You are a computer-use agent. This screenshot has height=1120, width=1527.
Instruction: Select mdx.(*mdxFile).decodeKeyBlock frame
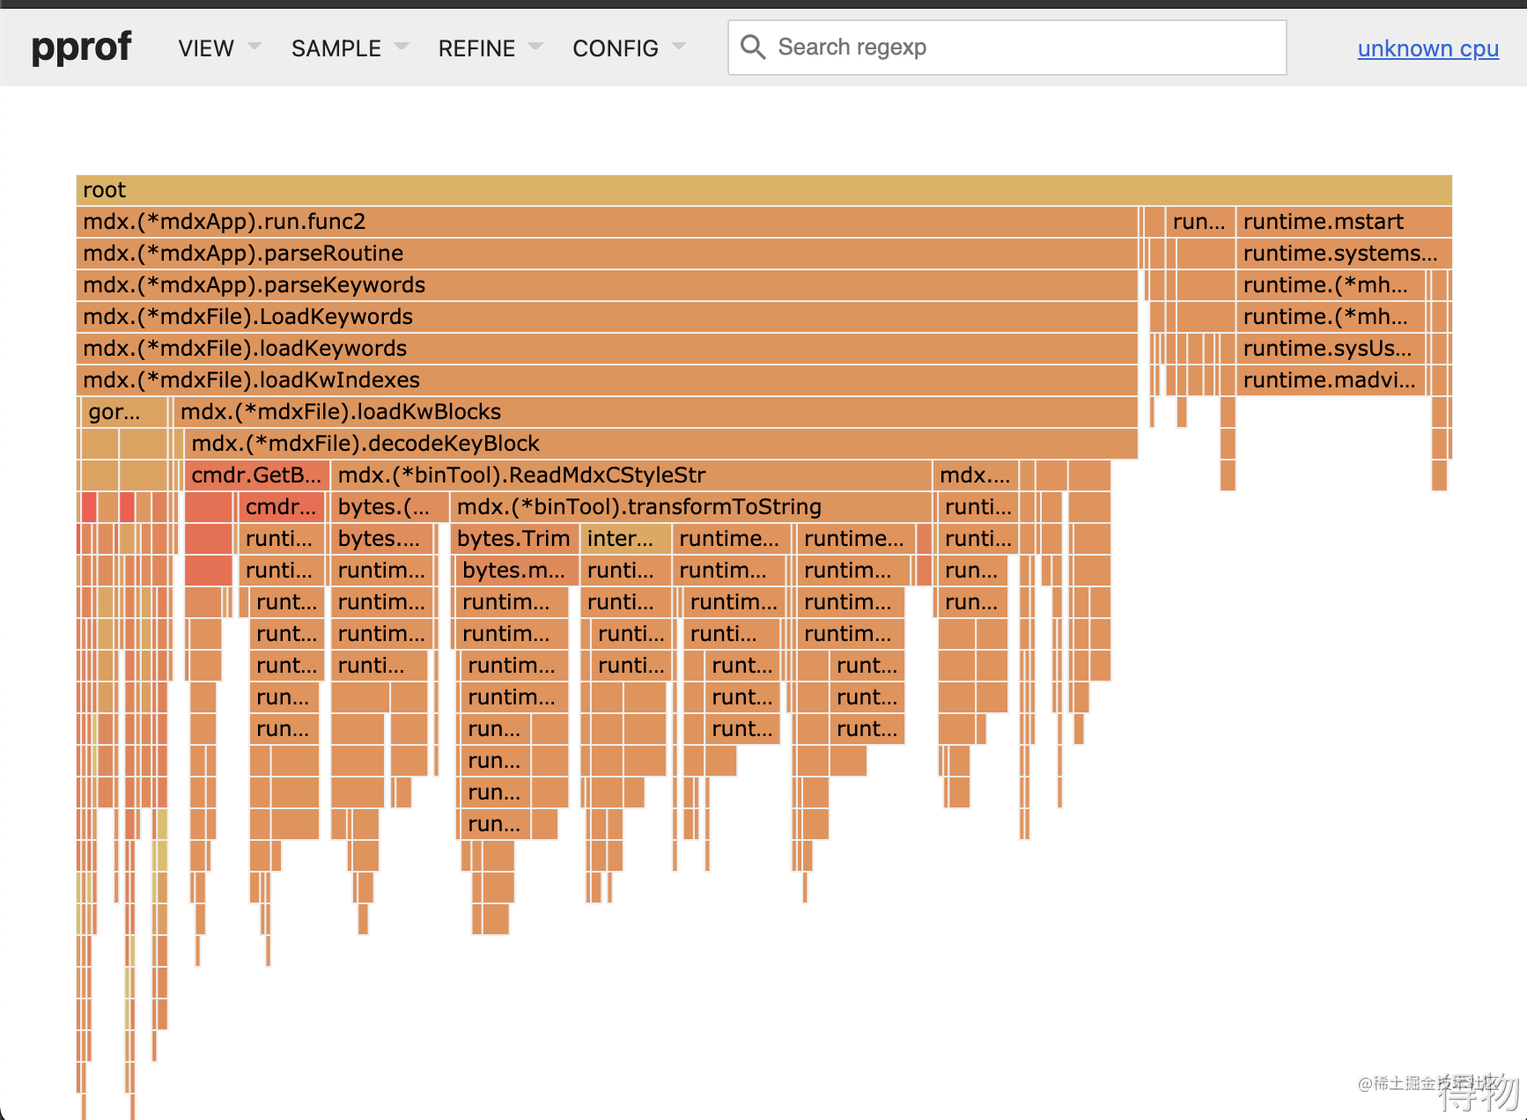click(x=661, y=444)
